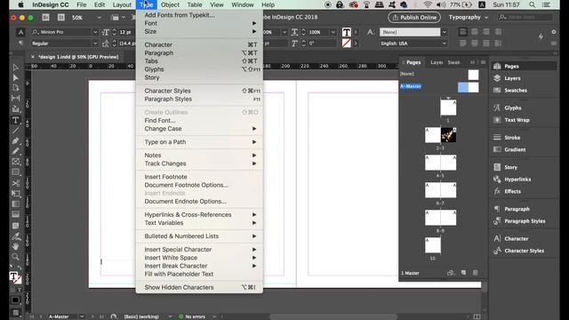Open the font family dropdown
The width and height of the screenshot is (569, 320).
click(x=95, y=32)
